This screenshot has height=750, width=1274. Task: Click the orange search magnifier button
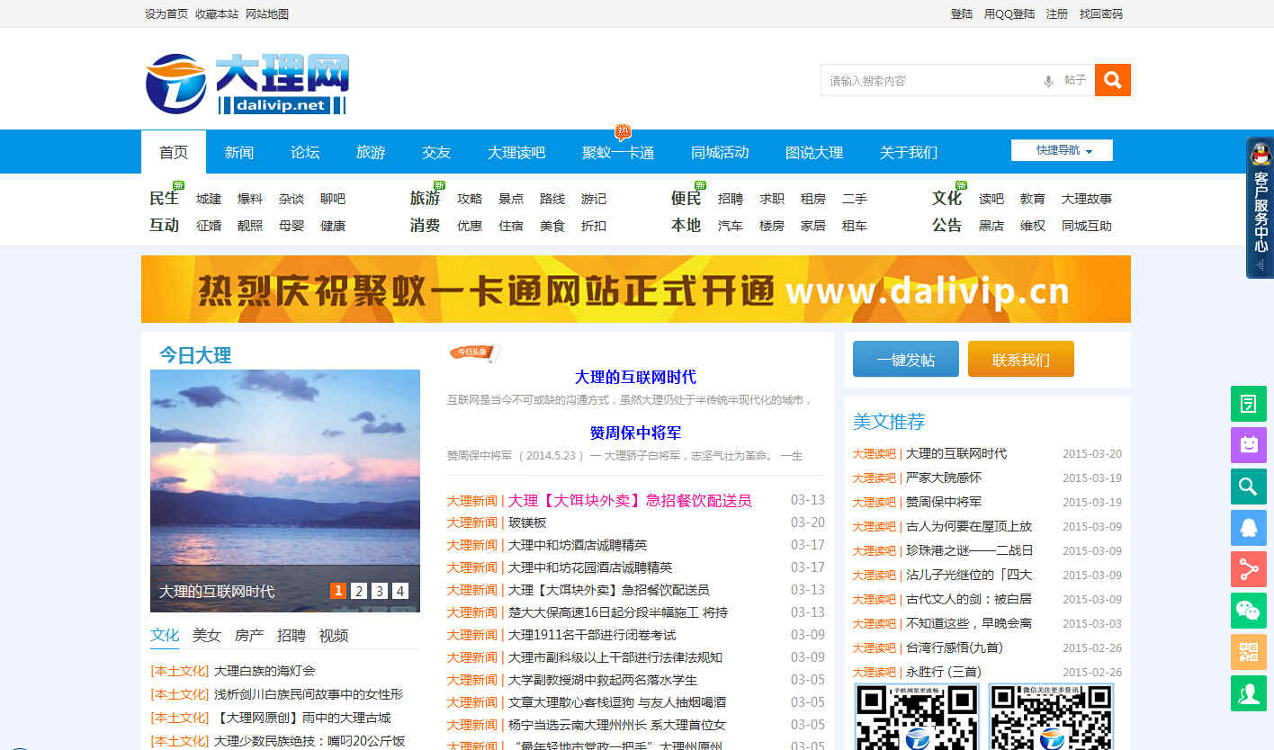click(1112, 80)
